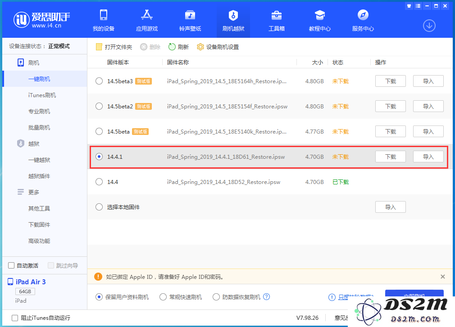
Task: Click the 固件名称 column header
Action: [178, 62]
